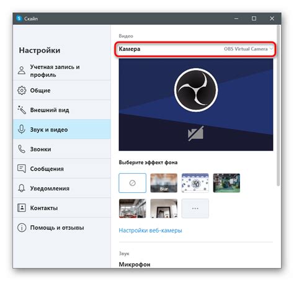The width and height of the screenshot is (294, 281).
Task: Click the microphone icon beside Звук и видео
Action: [x=22, y=130]
